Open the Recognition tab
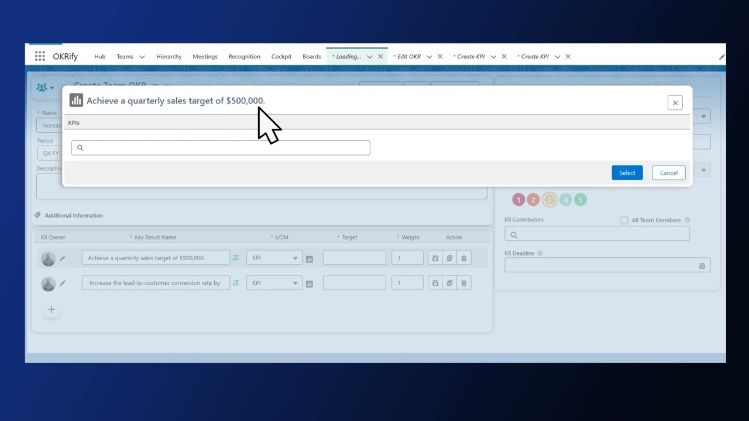This screenshot has width=749, height=421. pos(244,57)
